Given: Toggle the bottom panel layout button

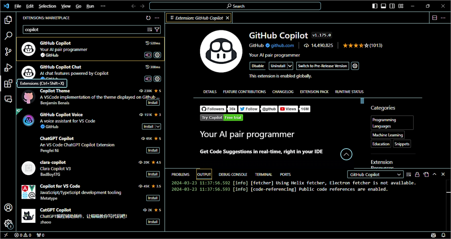Looking at the screenshot, I should tap(384, 6).
